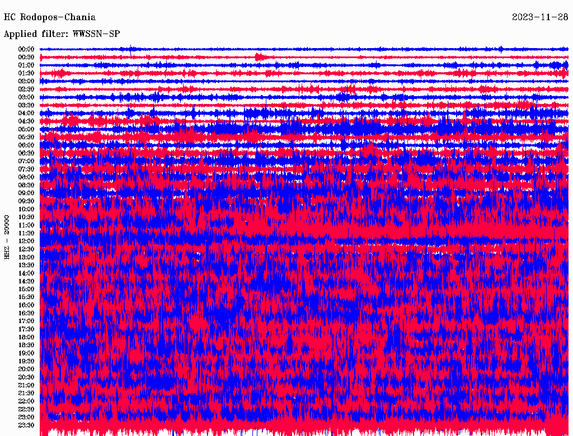Click the 05:00 time label
The height and width of the screenshot is (436, 573).
tap(26, 129)
